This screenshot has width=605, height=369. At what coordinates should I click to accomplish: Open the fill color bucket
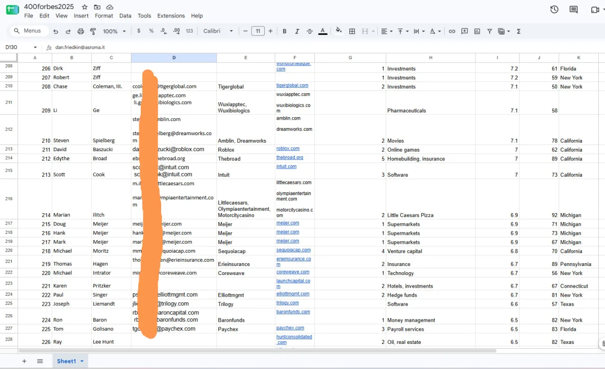tap(338, 31)
